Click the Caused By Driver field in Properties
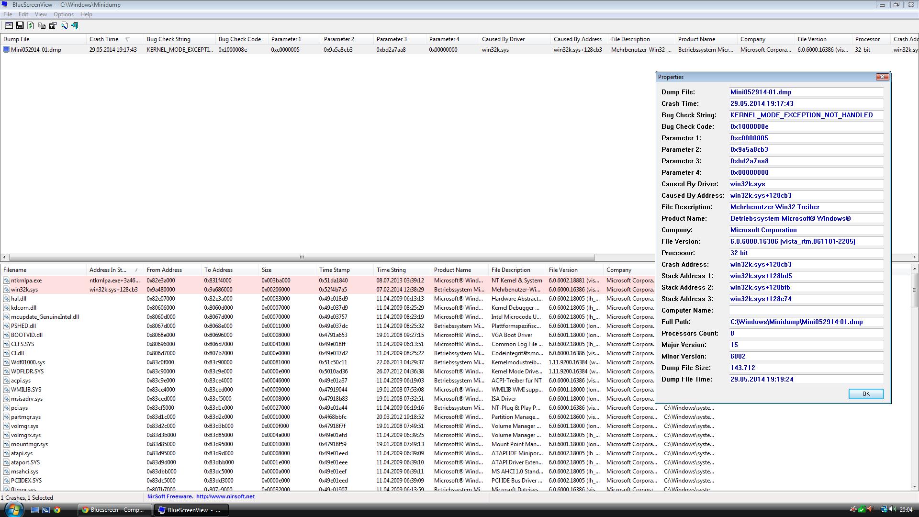Image resolution: width=919 pixels, height=517 pixels. coord(806,184)
